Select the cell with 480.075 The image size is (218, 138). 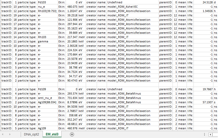pos(72,7)
